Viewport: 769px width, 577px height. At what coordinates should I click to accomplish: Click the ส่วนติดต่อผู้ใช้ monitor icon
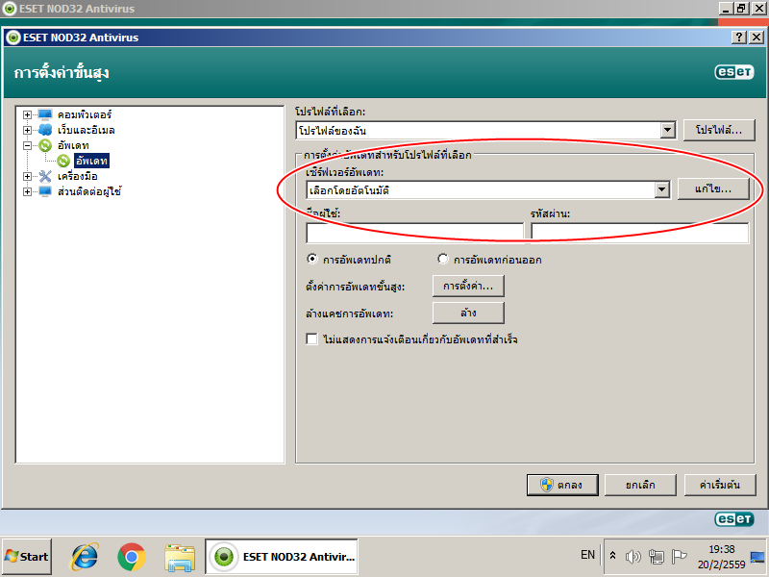pyautogui.click(x=45, y=191)
